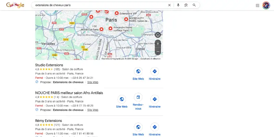
Task: Select phone number +33 9 77 75 48 29
Action: click(x=82, y=105)
